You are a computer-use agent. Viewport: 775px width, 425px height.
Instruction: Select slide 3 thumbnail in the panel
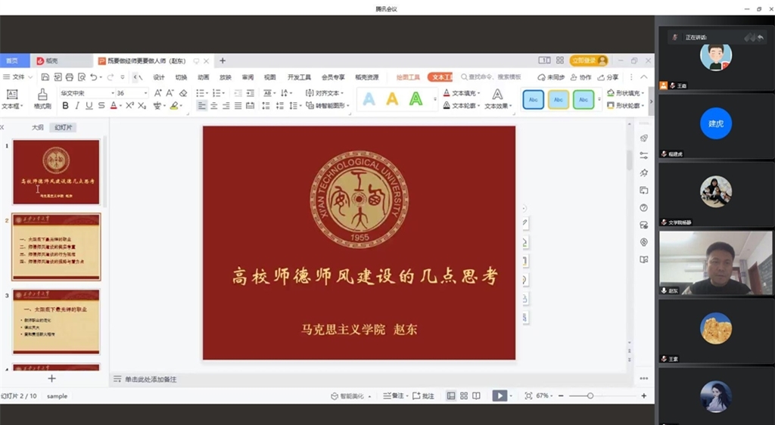tap(56, 321)
